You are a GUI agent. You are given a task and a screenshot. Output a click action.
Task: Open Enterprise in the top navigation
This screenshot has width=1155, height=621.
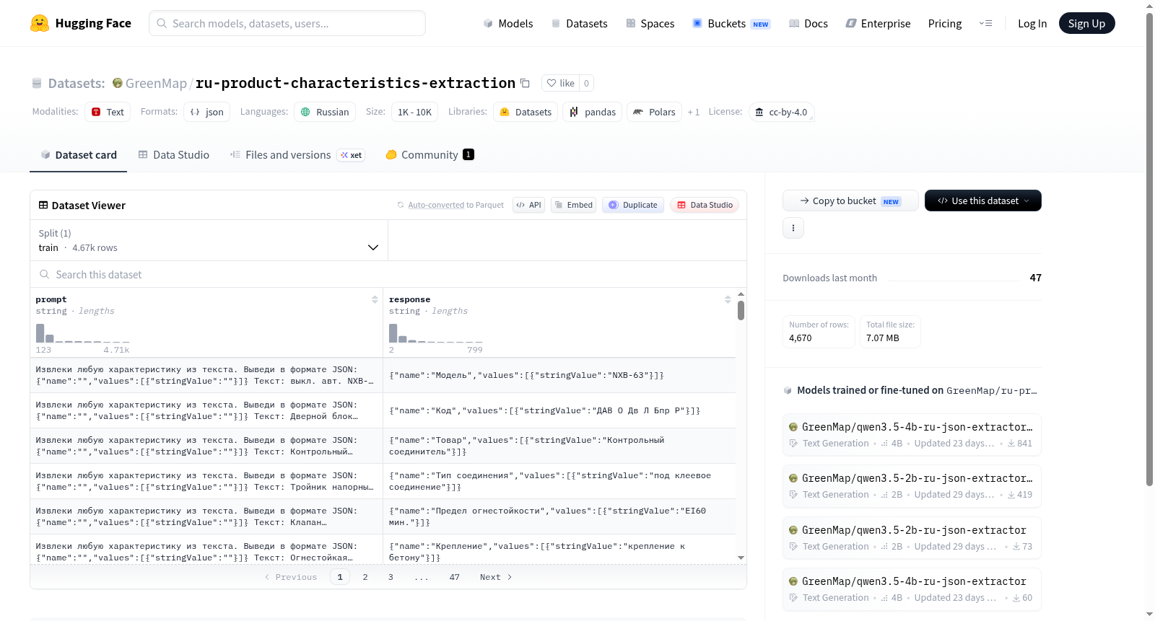coord(878,23)
